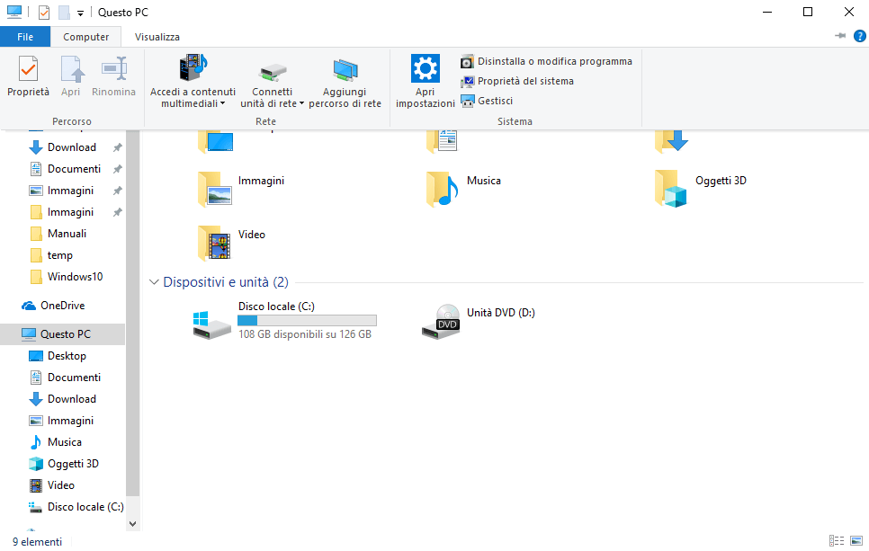Open the Unità DVD (D:) drive icon

(x=441, y=323)
